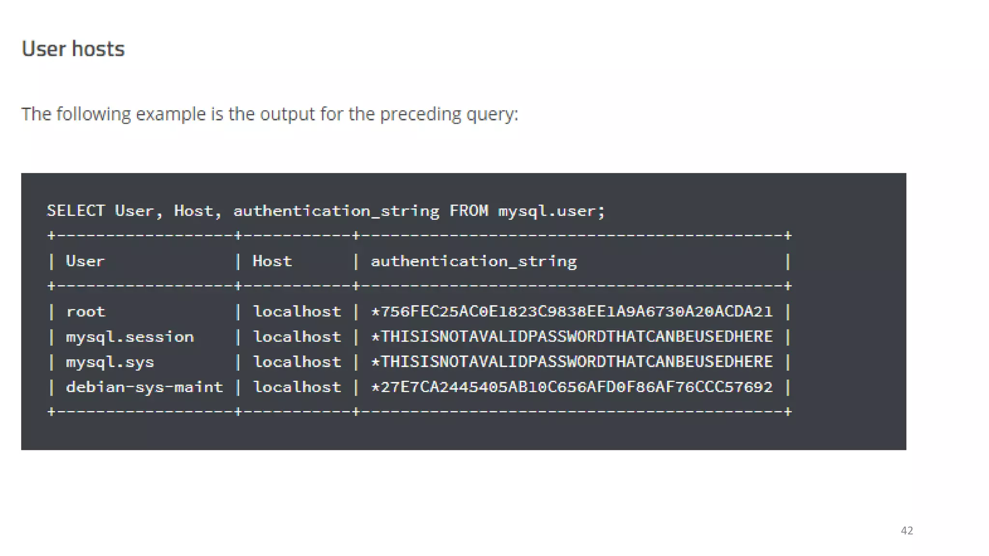Click the 'User hosts' slide title

tap(73, 49)
